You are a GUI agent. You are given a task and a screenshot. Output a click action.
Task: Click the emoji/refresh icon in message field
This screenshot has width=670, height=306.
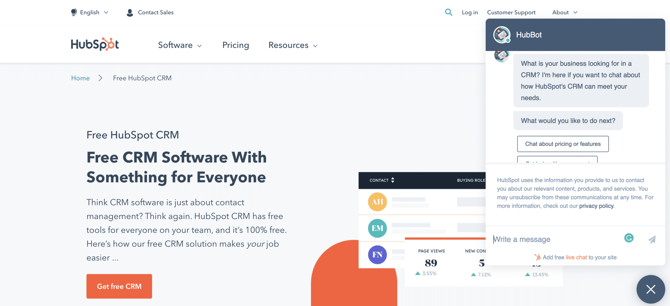pos(629,238)
